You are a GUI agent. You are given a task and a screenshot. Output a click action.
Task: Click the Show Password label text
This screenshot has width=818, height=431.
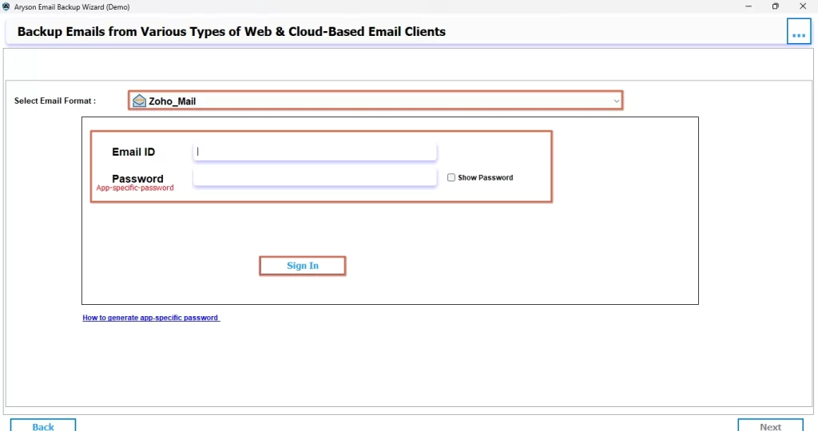click(x=485, y=178)
